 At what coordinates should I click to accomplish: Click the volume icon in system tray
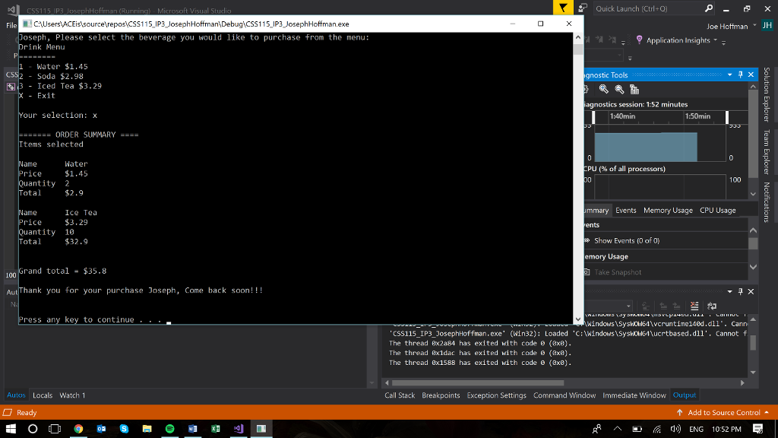point(675,429)
